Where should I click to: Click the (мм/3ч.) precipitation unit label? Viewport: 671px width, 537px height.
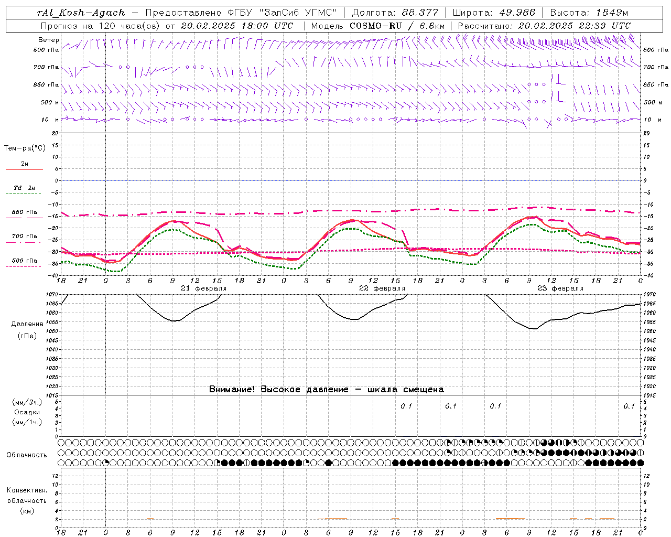27,402
